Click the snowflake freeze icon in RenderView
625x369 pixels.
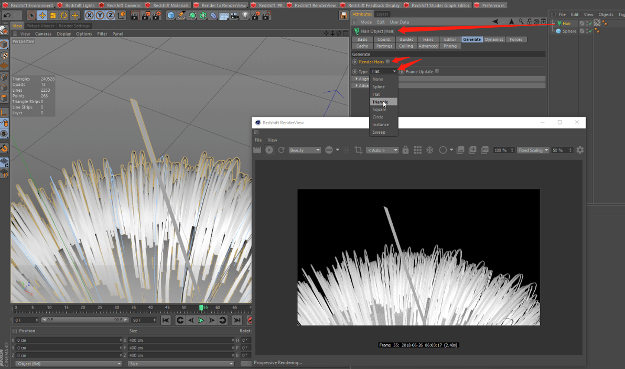(x=429, y=150)
